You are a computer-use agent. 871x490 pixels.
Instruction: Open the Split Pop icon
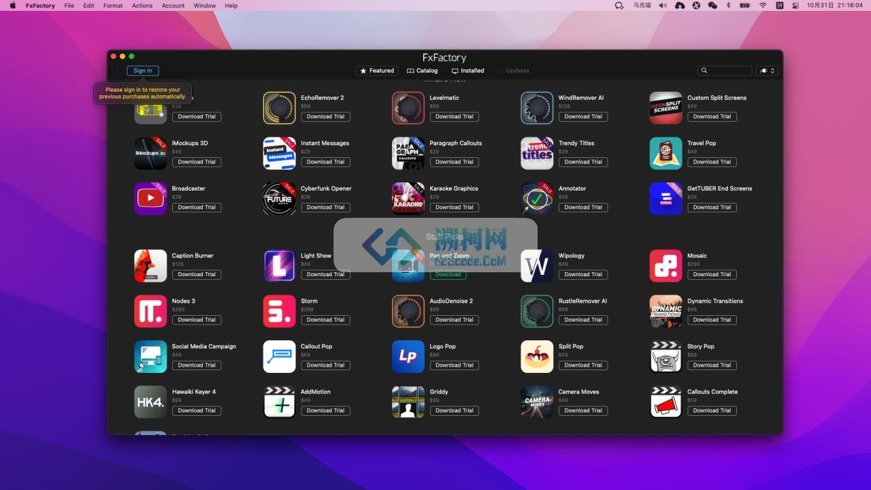pos(537,357)
